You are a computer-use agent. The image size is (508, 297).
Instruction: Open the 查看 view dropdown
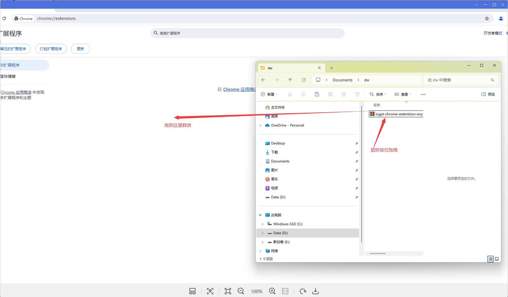pyautogui.click(x=403, y=94)
